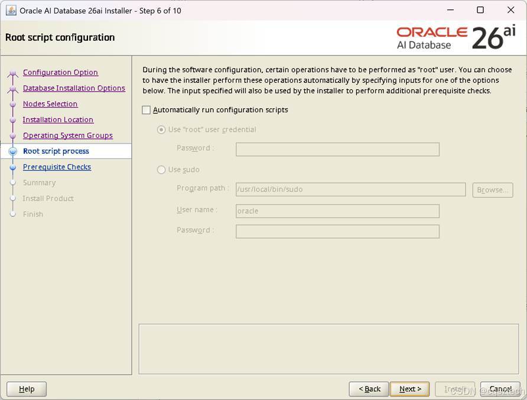Click the Finish step bullet
The width and height of the screenshot is (527, 400).
pos(13,214)
